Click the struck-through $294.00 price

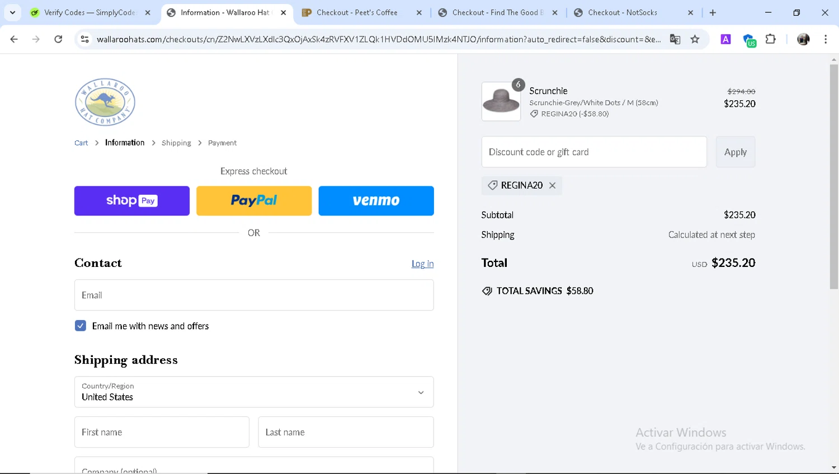tap(741, 91)
